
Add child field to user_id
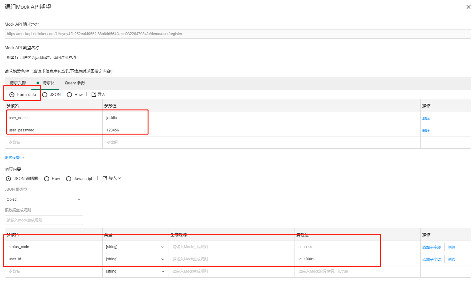[431, 259]
